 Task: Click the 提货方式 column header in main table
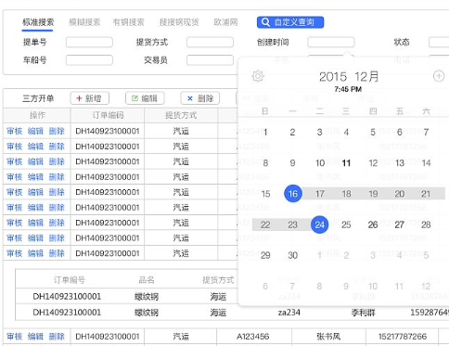181,115
